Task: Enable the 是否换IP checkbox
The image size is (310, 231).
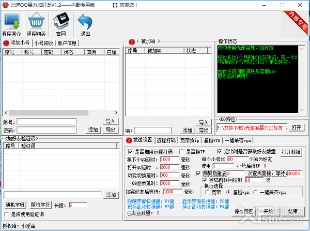Action: click(x=181, y=152)
